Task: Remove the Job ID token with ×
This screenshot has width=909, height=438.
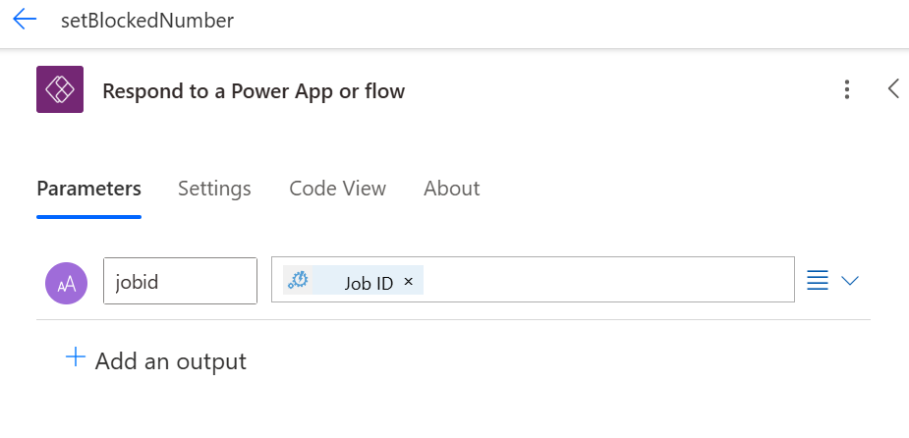Action: (x=409, y=281)
